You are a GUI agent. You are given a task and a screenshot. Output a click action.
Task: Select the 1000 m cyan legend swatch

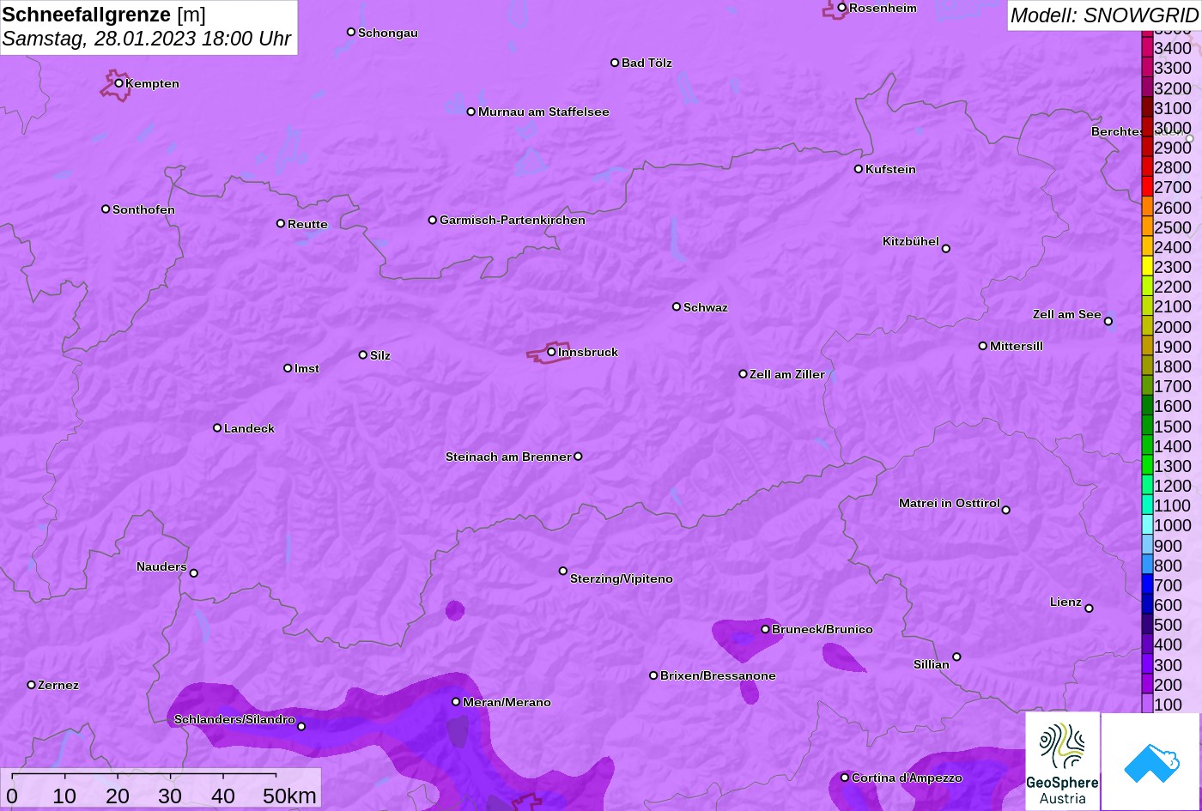[1147, 524]
